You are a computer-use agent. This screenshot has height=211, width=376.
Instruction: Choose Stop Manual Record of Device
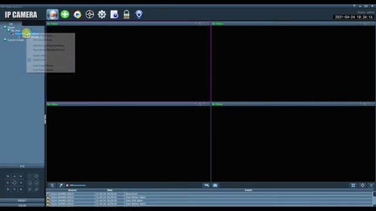tap(49, 50)
